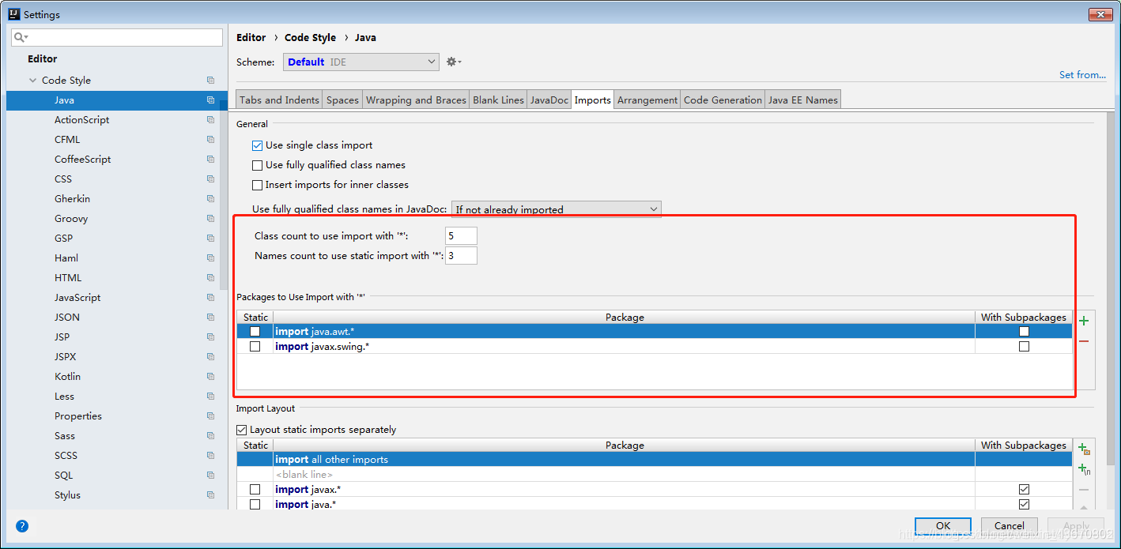1121x549 pixels.
Task: Click the copy icon beside HTML
Action: pos(210,278)
